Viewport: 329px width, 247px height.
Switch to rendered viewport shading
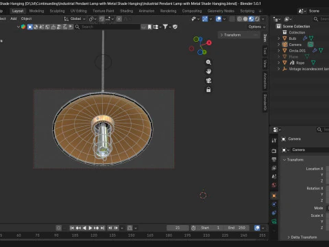(257, 19)
